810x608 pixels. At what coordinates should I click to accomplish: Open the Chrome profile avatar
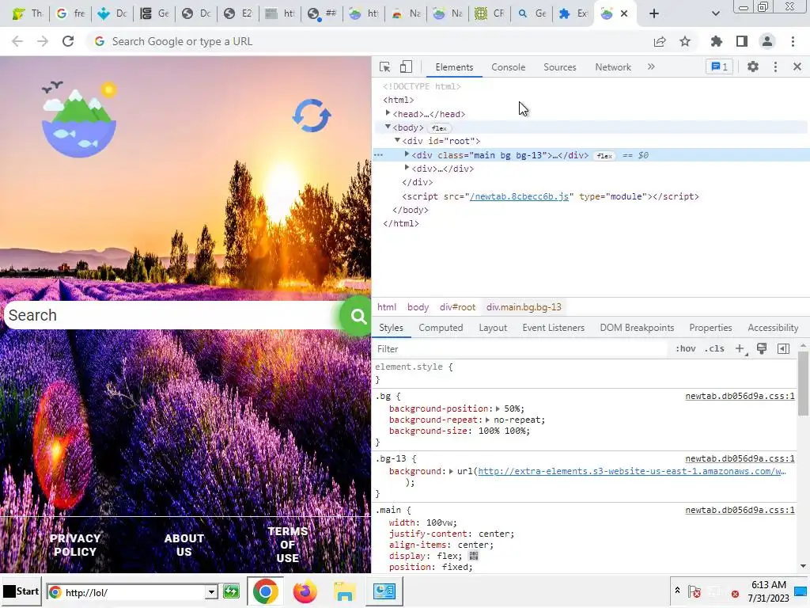[x=767, y=41]
